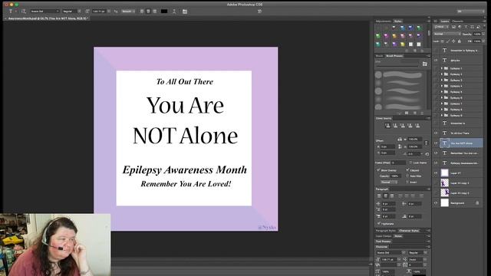This screenshot has height=276, width=491.
Task: Toggle text orientation icon in options bar
Action: pyautogui.click(x=24, y=11)
